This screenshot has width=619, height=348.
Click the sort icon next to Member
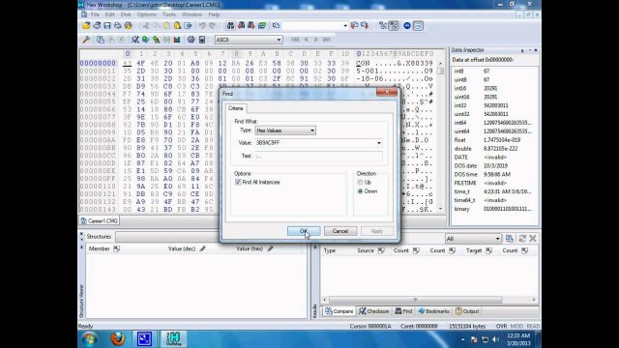(x=116, y=248)
